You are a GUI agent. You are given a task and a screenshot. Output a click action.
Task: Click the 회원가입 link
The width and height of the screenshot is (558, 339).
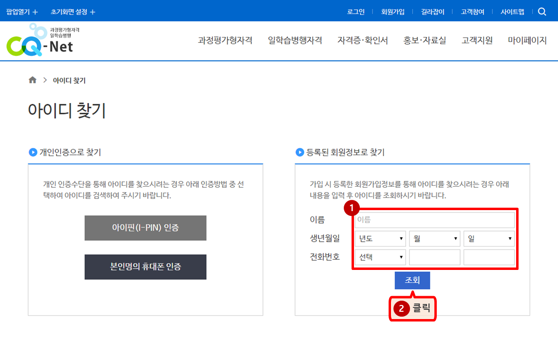(x=393, y=12)
